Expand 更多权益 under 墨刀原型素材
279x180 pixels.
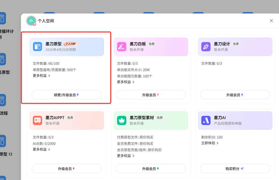click(126, 156)
